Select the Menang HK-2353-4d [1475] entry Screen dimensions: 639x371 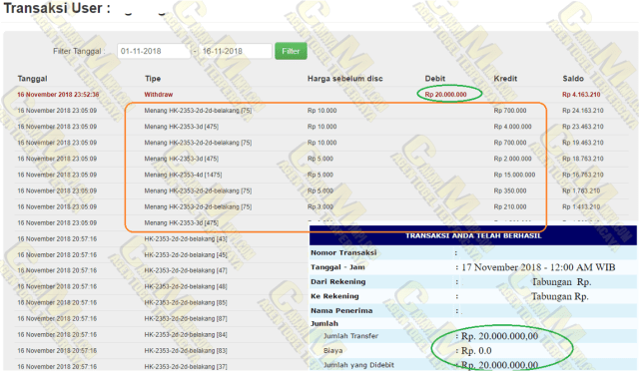click(x=183, y=175)
